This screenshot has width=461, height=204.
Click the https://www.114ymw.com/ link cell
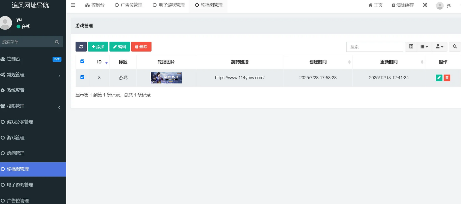pyautogui.click(x=240, y=78)
